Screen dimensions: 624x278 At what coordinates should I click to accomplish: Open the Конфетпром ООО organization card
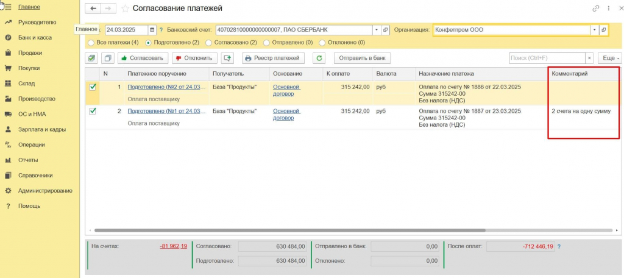pyautogui.click(x=604, y=30)
